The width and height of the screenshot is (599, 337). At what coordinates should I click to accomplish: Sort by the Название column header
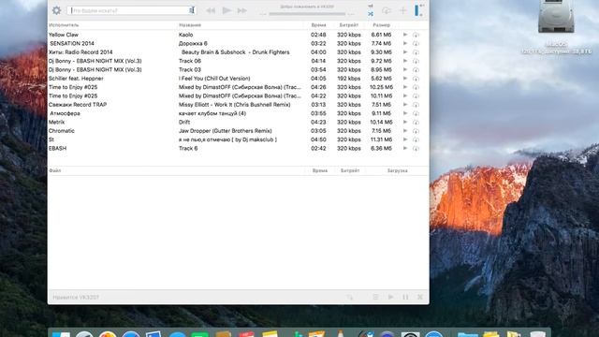click(190, 25)
